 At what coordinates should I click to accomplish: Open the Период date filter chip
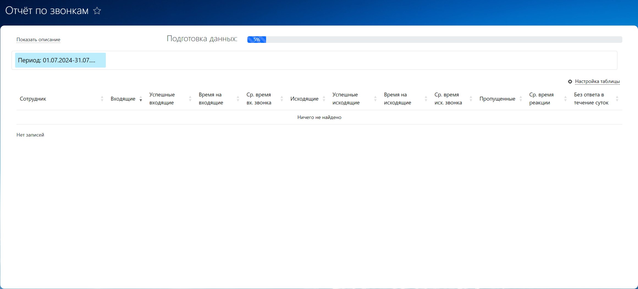pyautogui.click(x=60, y=60)
